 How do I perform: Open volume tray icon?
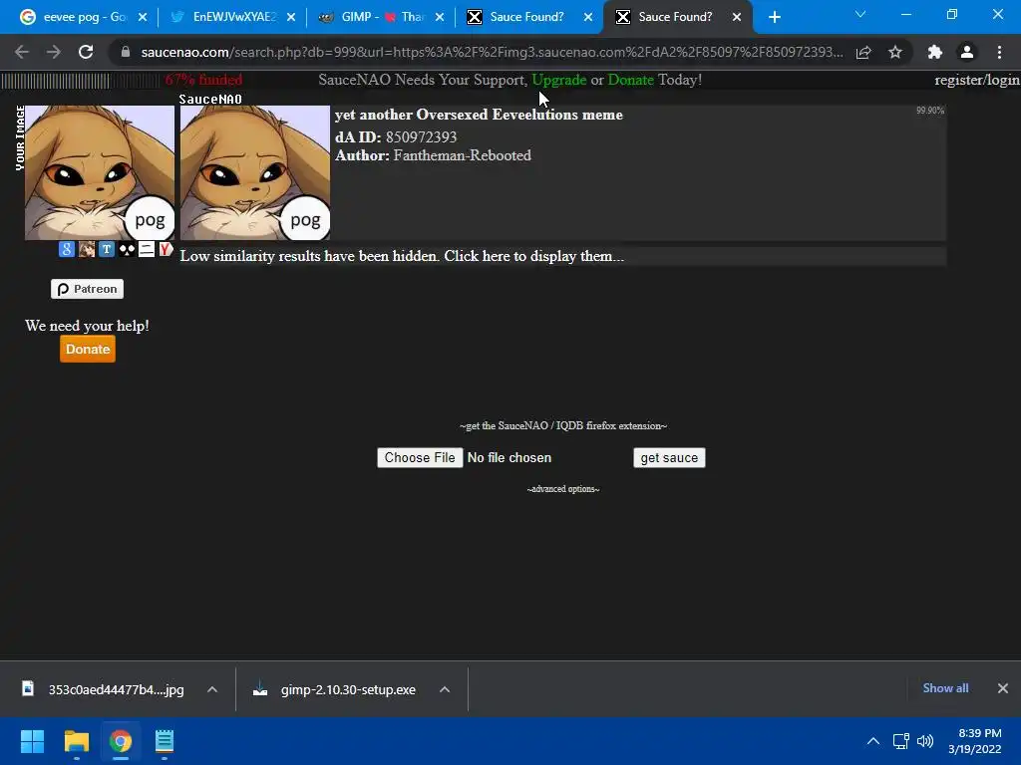click(x=924, y=741)
